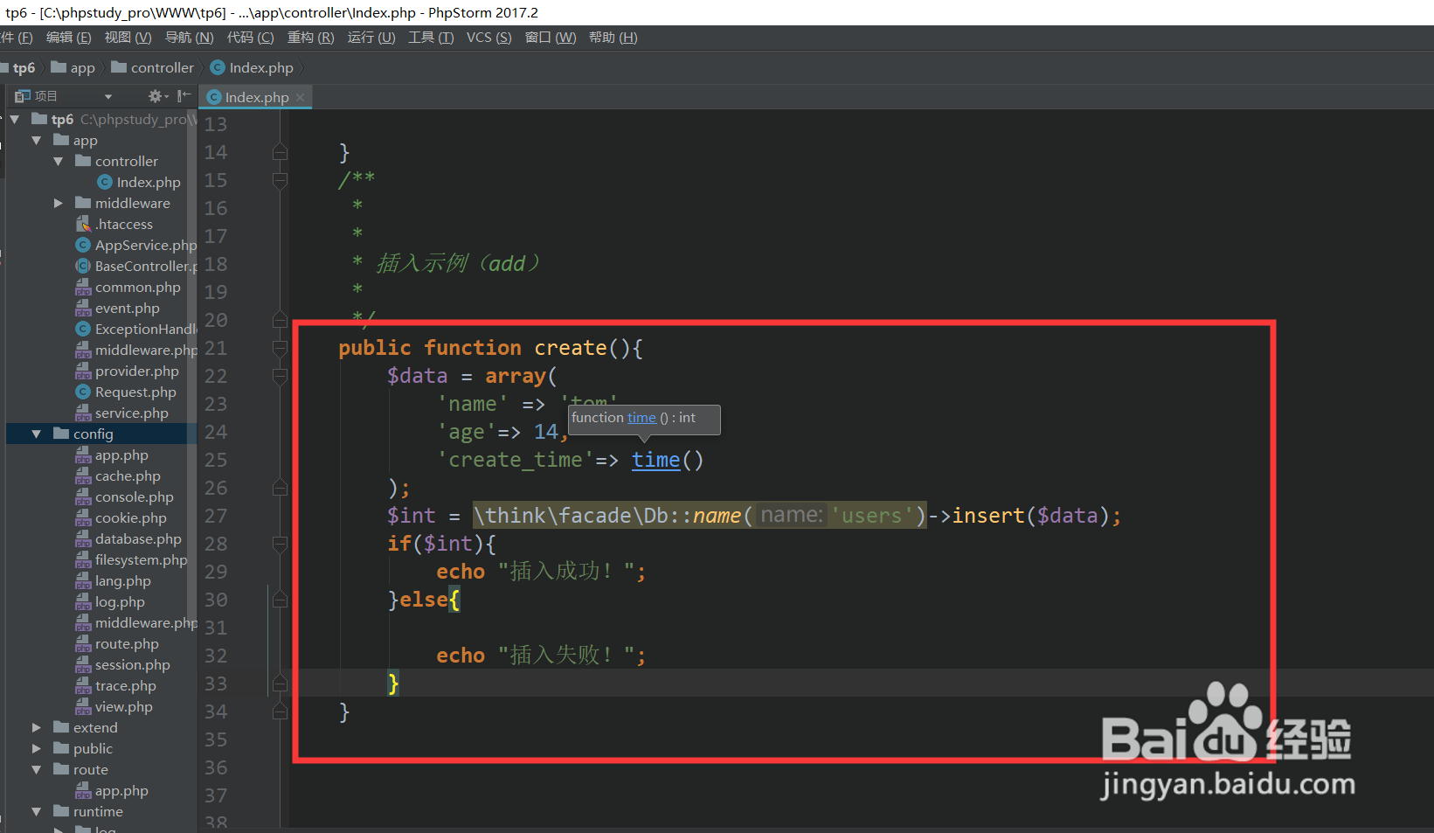
Task: Select console.php in config folder
Action: pyautogui.click(x=125, y=496)
